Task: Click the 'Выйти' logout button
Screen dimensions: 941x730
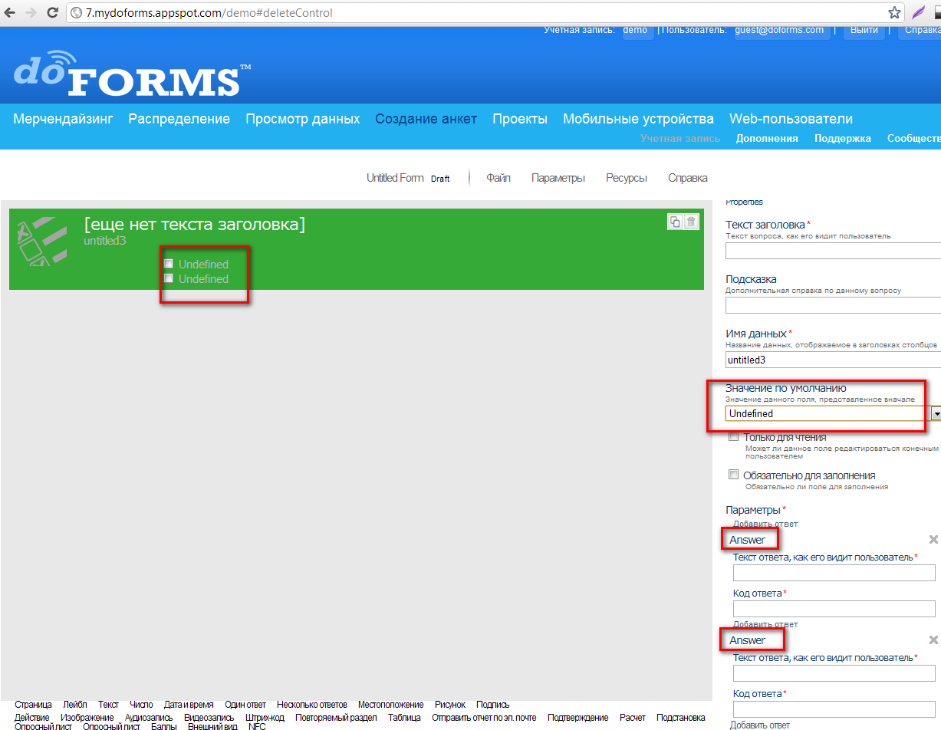Action: 864,31
